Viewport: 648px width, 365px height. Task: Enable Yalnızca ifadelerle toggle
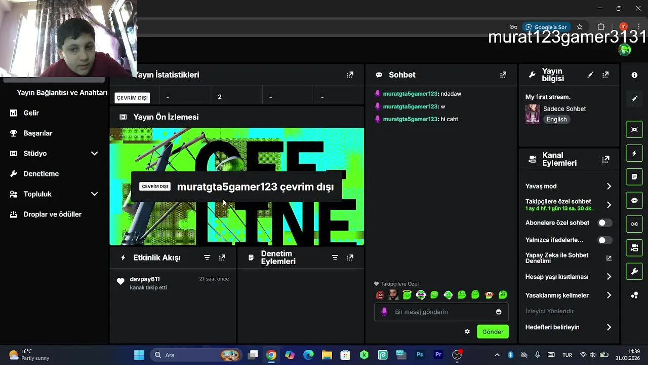604,240
